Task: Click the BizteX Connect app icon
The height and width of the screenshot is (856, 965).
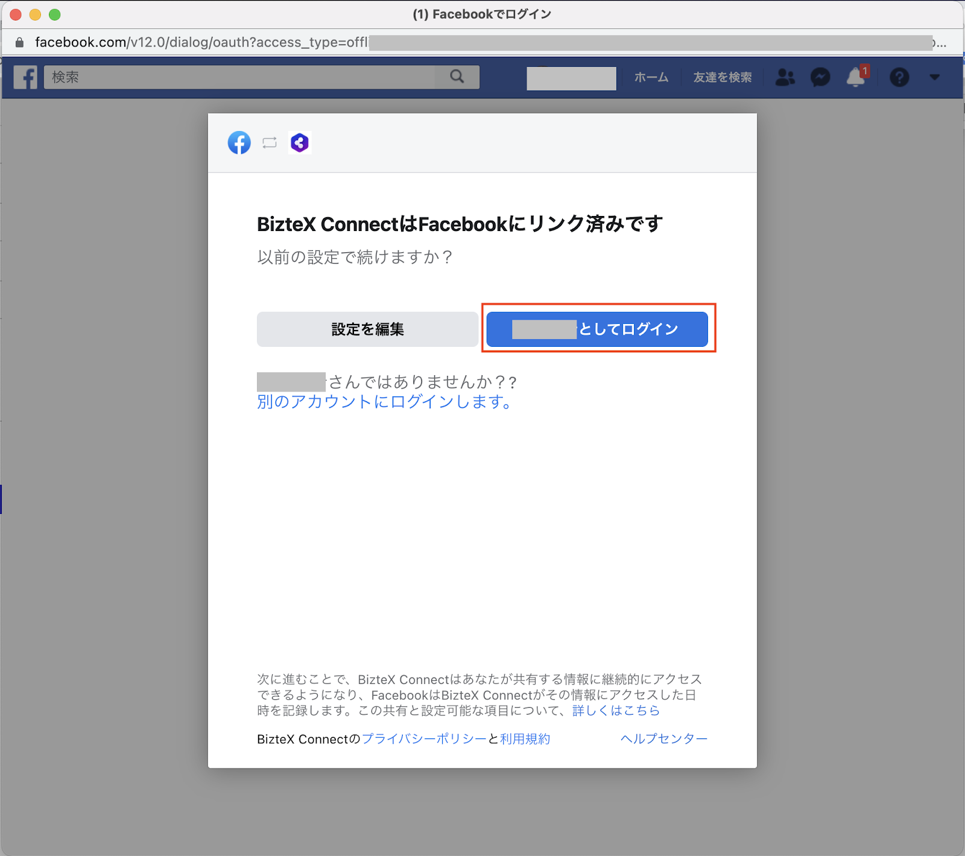Action: [300, 143]
